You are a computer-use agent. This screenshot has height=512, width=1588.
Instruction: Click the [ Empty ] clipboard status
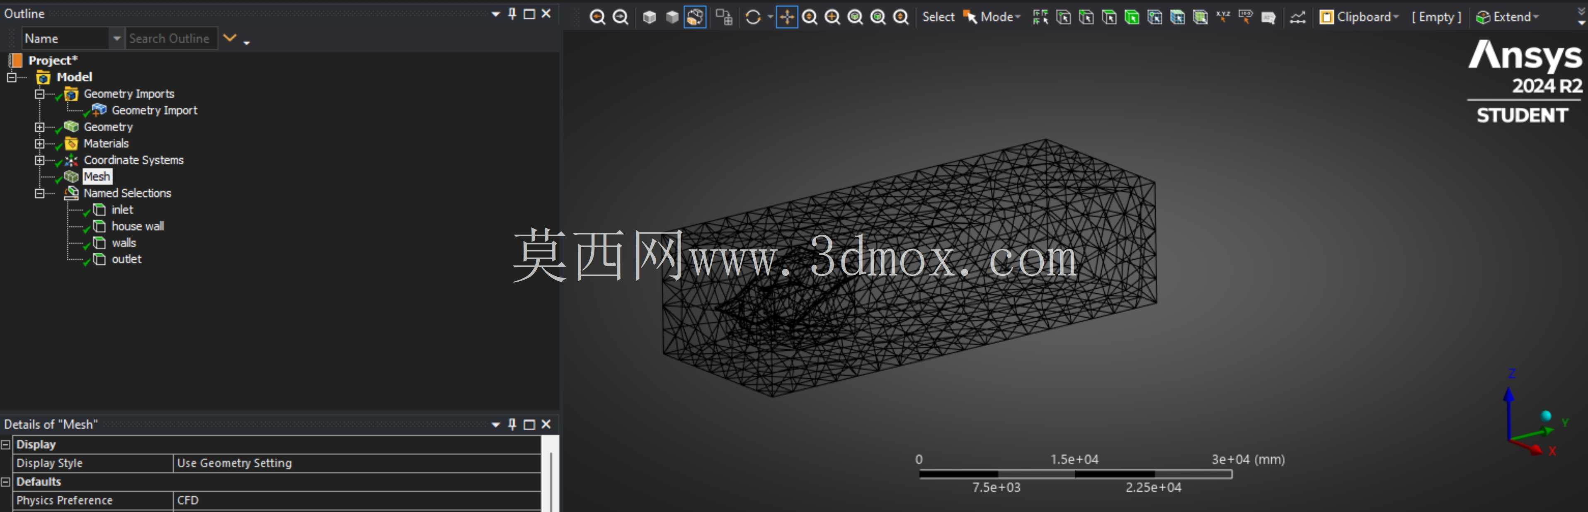click(x=1436, y=17)
